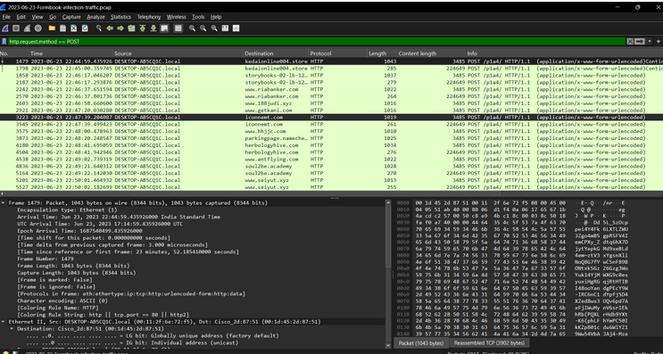
Task: Open the Tools menu
Action: pos(198,17)
